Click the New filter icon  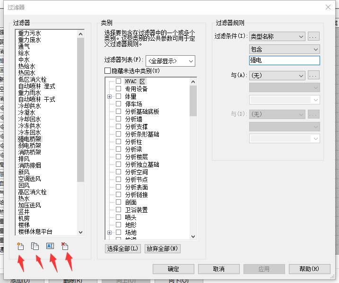tap(20, 246)
